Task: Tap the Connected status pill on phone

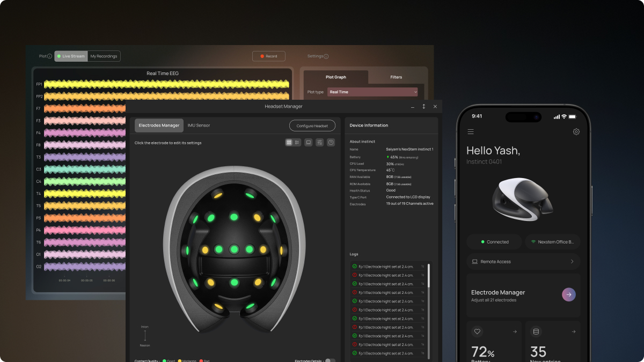Action: click(494, 242)
